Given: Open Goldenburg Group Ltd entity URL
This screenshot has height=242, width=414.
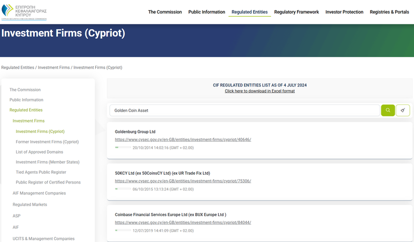Looking at the screenshot, I should point(183,140).
